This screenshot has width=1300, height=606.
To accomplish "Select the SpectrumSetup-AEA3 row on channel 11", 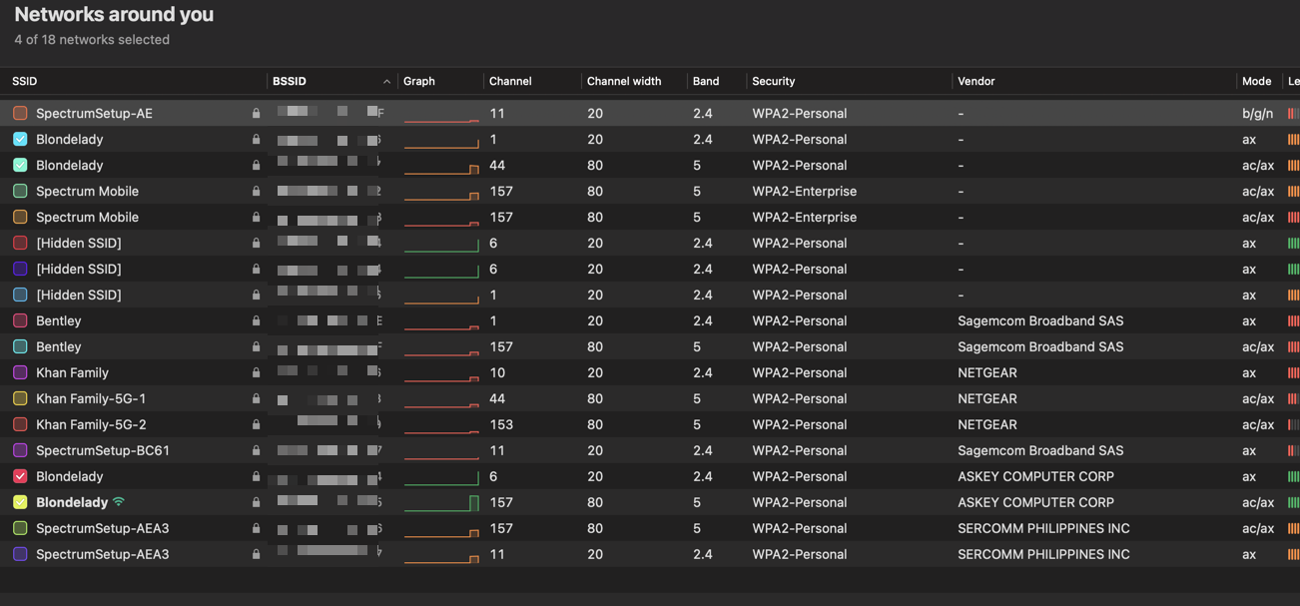I will [650, 554].
